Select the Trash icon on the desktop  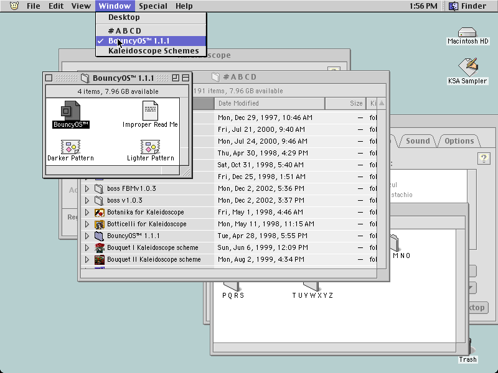coord(472,348)
